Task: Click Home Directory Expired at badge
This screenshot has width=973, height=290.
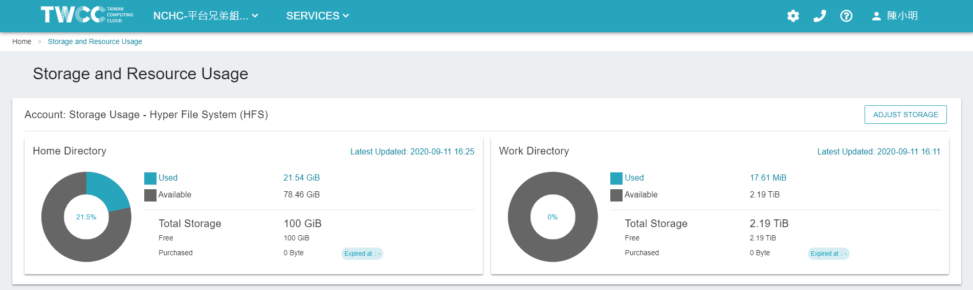Action: point(362,254)
